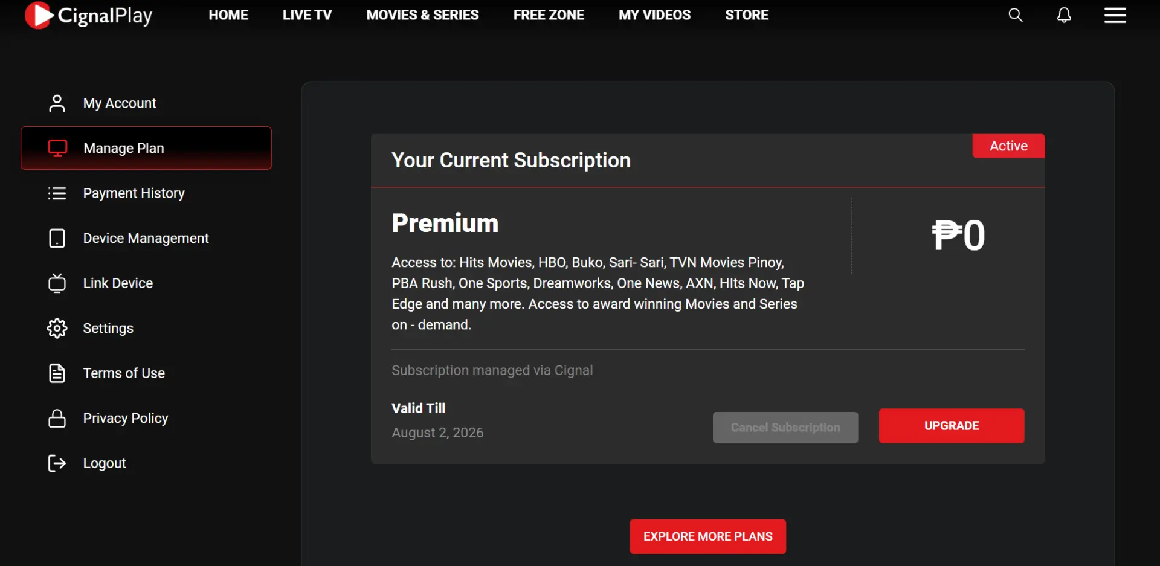Click the Logout arrow icon

(x=57, y=463)
